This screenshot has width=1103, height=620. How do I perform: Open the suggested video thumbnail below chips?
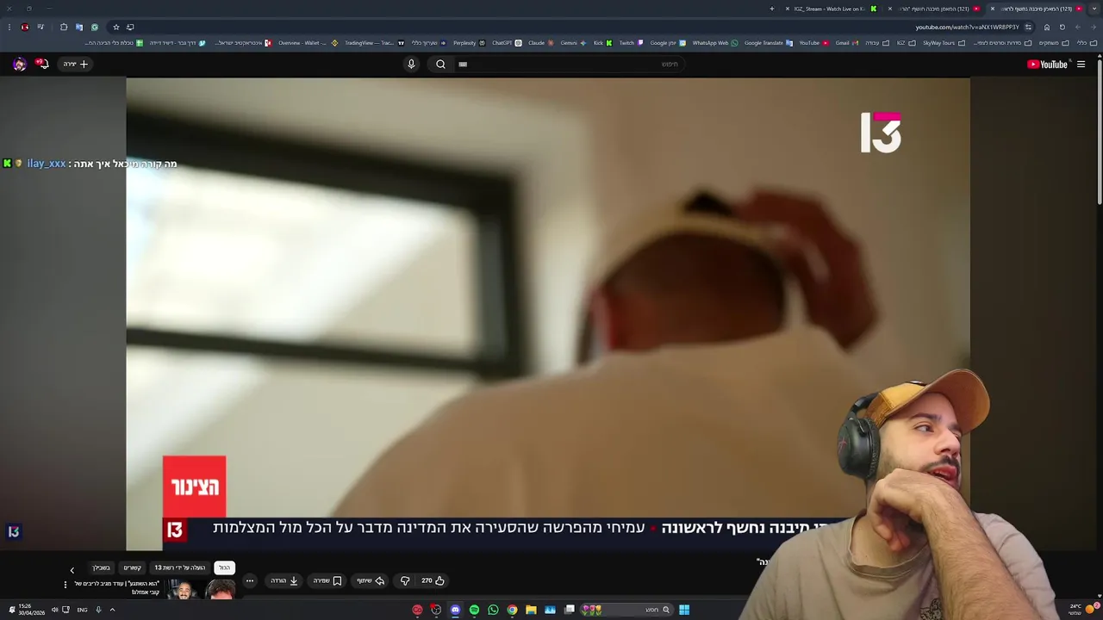[x=202, y=590]
